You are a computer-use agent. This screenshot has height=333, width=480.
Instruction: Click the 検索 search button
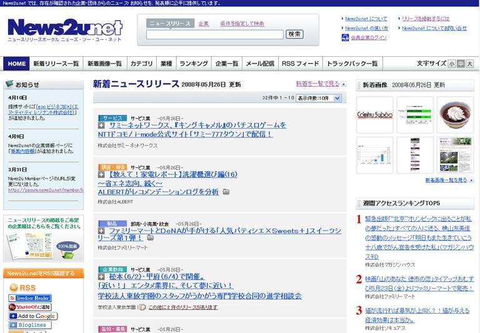[x=294, y=34]
